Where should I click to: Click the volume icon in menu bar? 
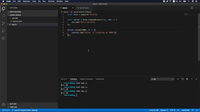point(180,1)
